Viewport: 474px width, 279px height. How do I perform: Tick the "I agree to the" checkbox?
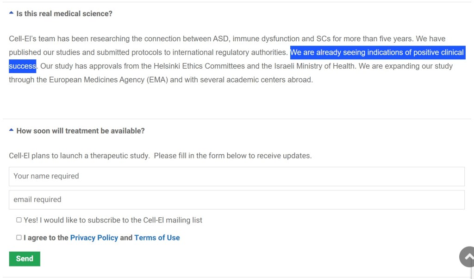pos(19,238)
